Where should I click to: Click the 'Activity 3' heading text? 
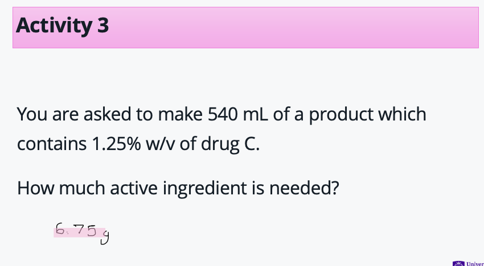click(x=62, y=26)
